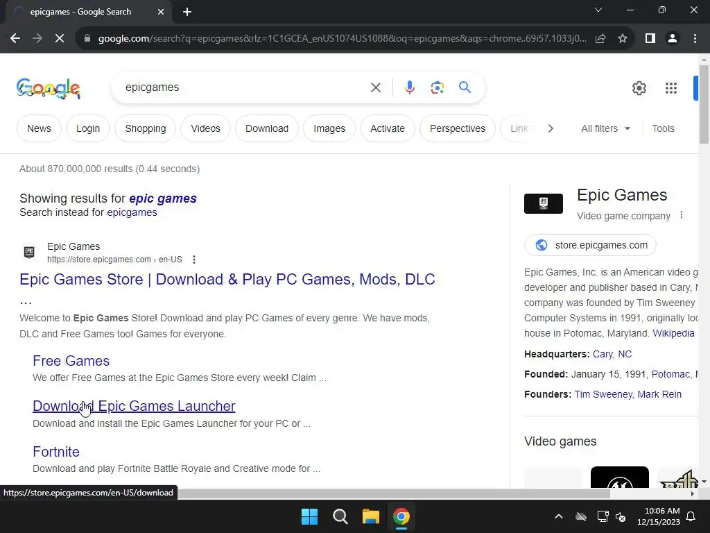
Task: Select the Activate filter chip
Action: point(388,128)
